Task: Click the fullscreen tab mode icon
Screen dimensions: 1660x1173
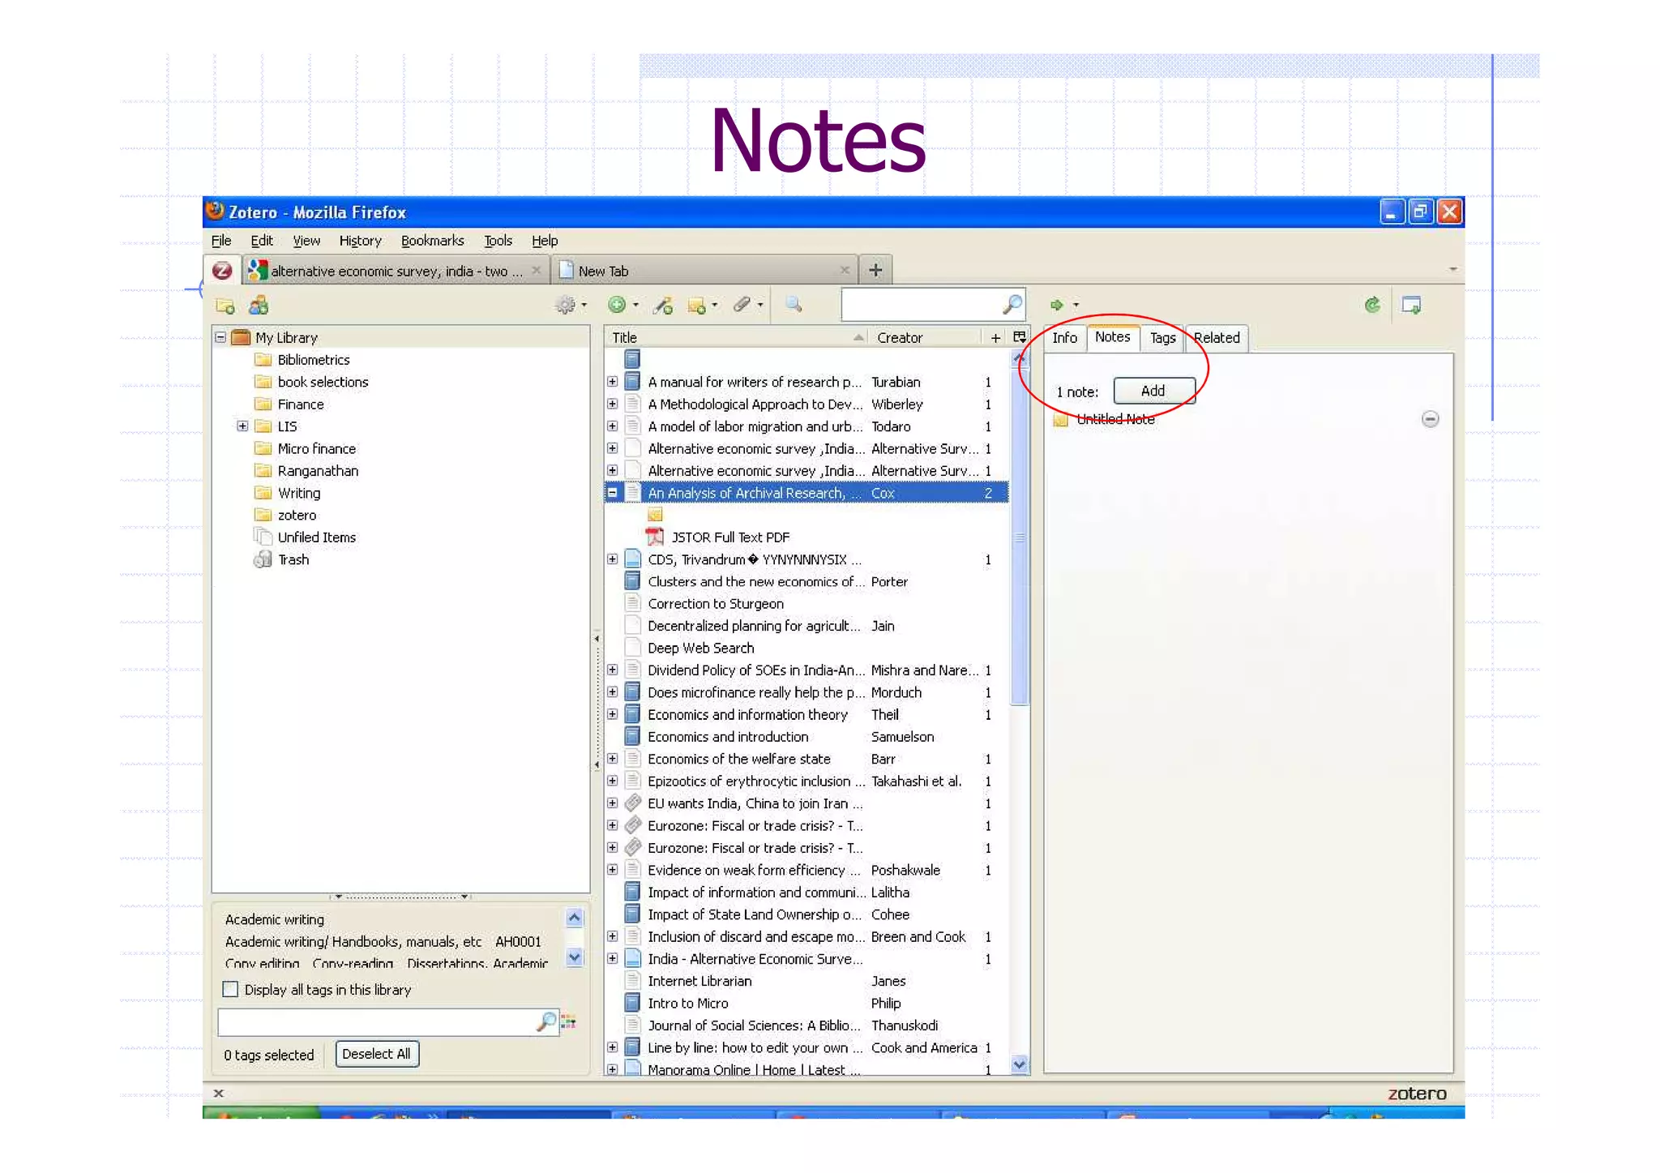Action: [x=1411, y=306]
